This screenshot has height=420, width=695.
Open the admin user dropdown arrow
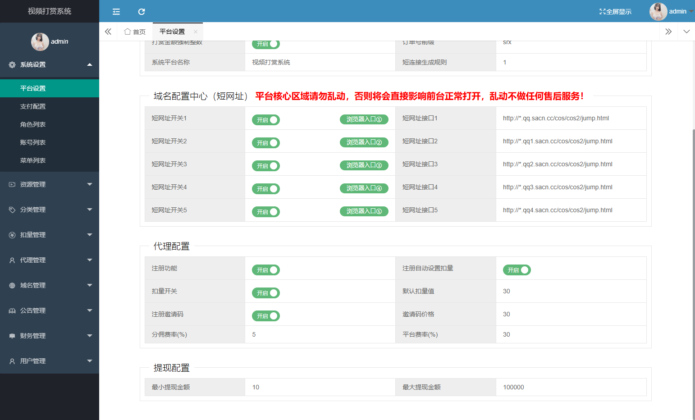tap(691, 12)
